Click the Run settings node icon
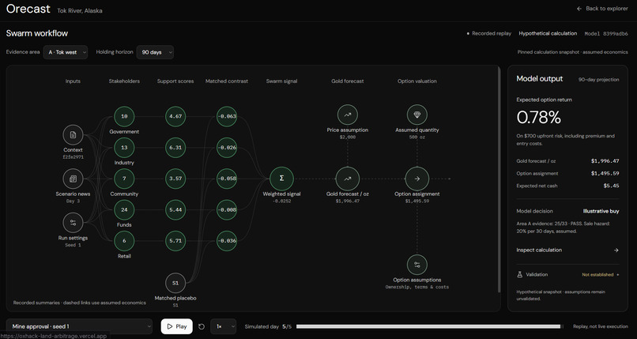Viewport: 637px width, 339px height. pos(73,223)
